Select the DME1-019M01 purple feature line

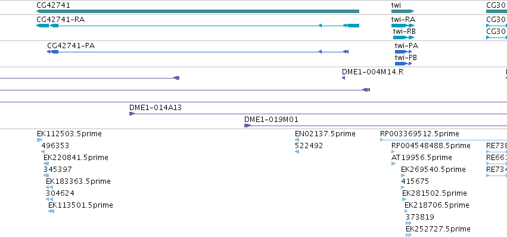pos(376,126)
